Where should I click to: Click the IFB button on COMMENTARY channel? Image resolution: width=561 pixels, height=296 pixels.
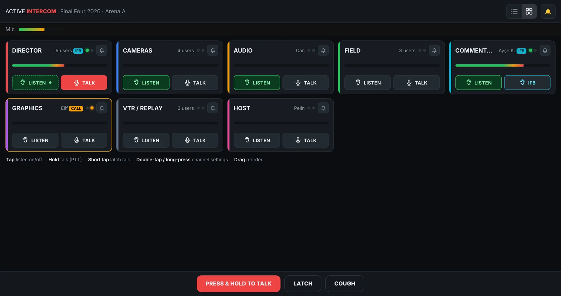click(x=527, y=83)
